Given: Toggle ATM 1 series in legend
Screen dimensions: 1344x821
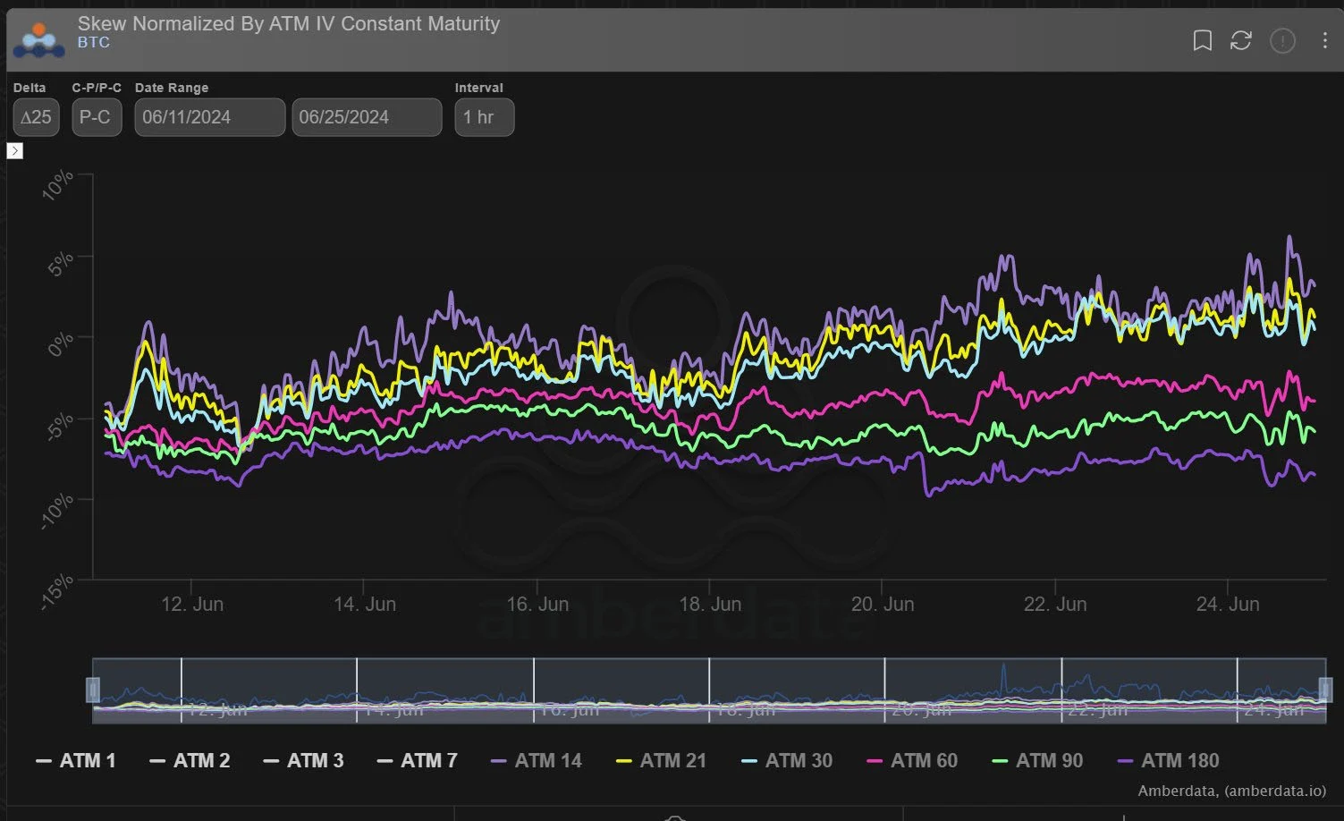Looking at the screenshot, I should point(76,761).
